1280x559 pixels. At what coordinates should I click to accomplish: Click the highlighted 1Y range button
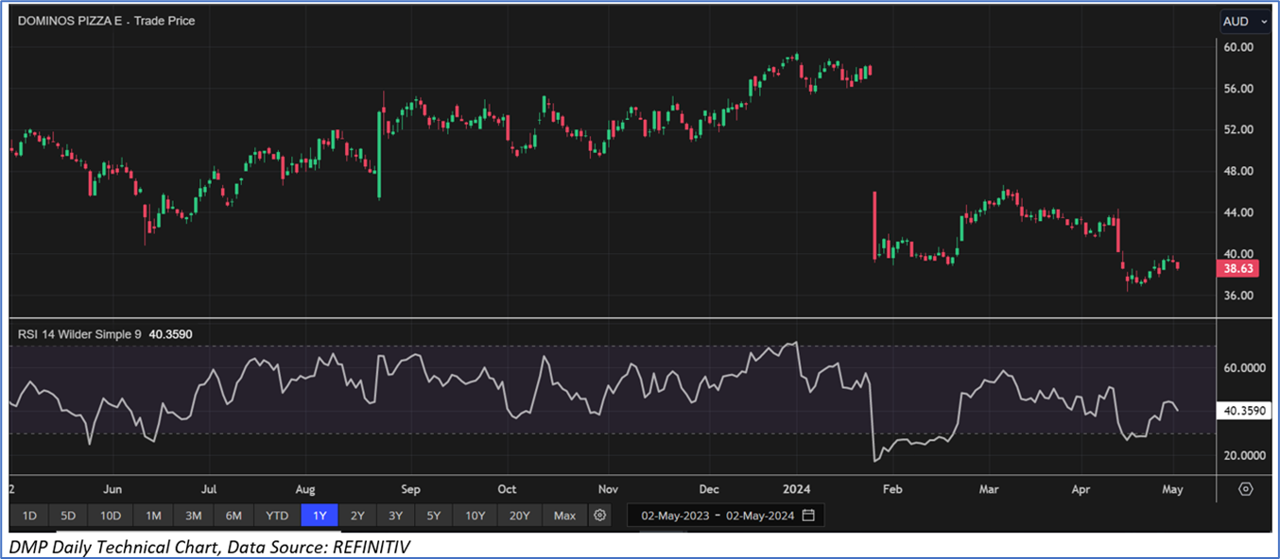click(319, 516)
